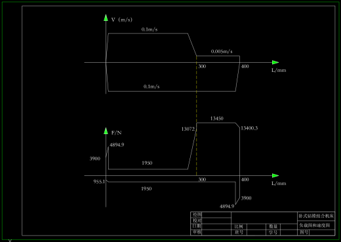Viewport: 341px width, 242px height.
Task: Click the '审核' title block cell
Action: 197,232
